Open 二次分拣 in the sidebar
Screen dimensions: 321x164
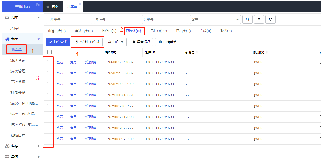pos(18,82)
